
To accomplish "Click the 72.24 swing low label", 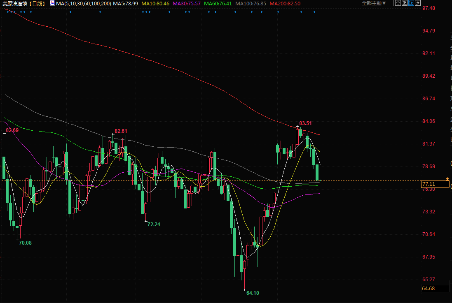I will point(154,224).
